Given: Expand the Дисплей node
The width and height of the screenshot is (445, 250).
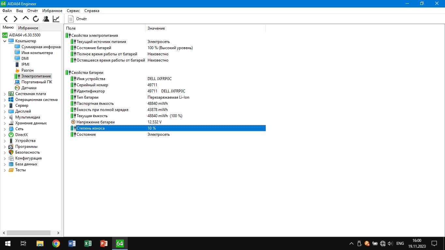Looking at the screenshot, I should click(x=5, y=111).
